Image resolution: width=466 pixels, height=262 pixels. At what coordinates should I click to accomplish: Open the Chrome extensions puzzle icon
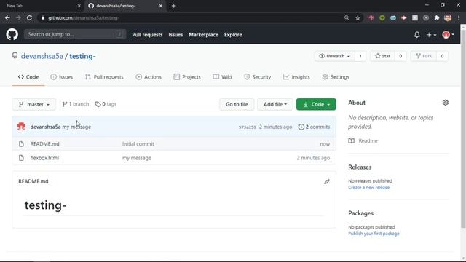click(437, 17)
